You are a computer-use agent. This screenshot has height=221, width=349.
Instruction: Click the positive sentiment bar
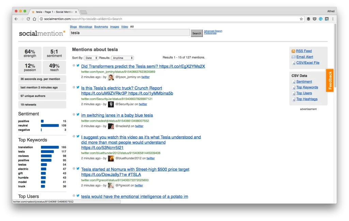click(42, 121)
